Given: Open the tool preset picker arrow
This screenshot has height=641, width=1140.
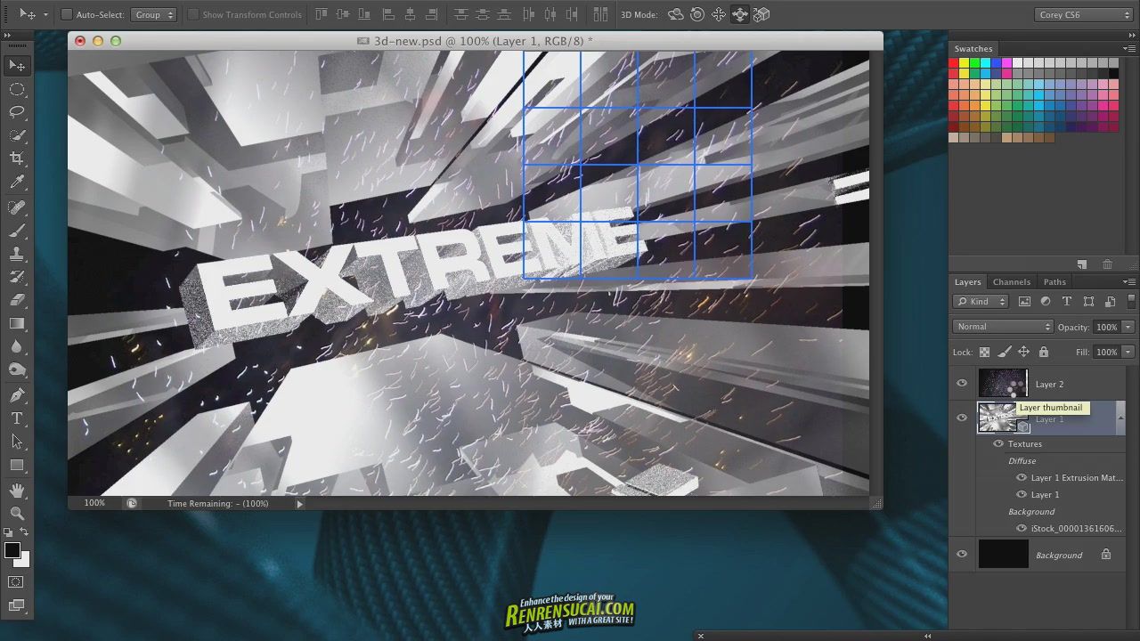Looking at the screenshot, I should (x=45, y=14).
